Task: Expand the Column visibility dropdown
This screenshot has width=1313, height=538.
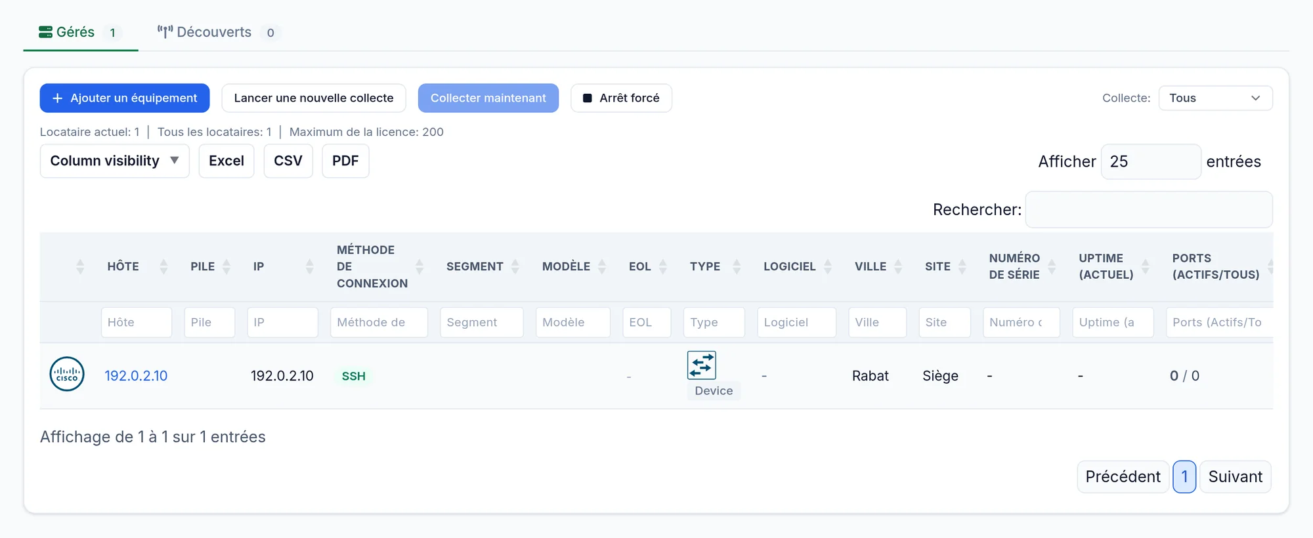Action: tap(114, 161)
